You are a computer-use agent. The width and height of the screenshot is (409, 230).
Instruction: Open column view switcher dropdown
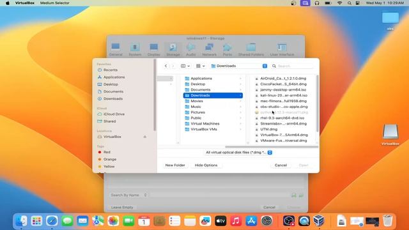point(185,66)
